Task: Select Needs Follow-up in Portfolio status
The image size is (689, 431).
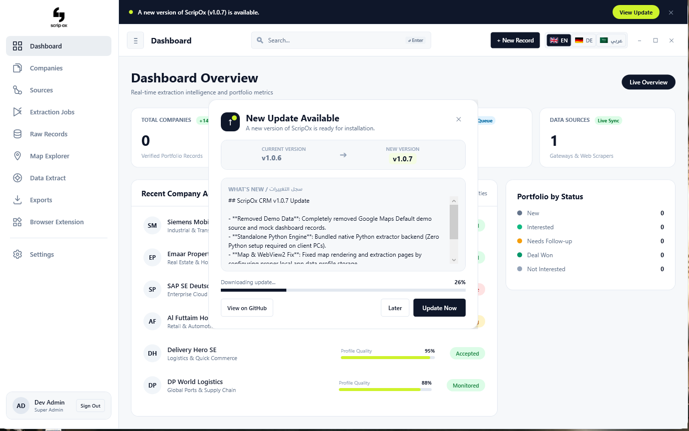Action: point(591,241)
